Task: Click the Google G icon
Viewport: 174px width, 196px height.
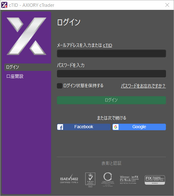Action: [x=115, y=127]
